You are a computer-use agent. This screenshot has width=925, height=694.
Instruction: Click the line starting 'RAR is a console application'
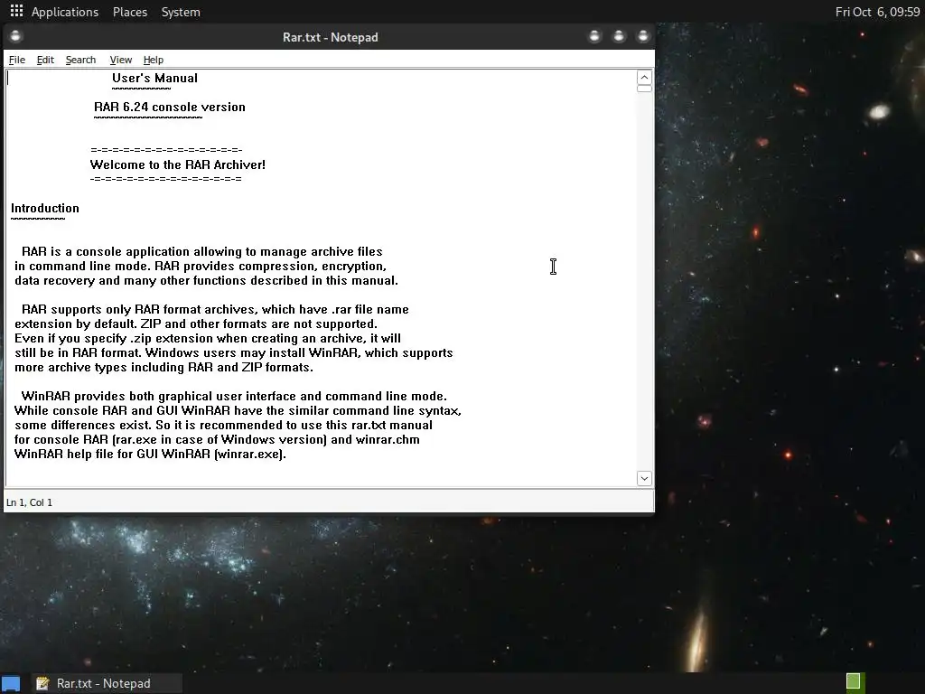coord(201,251)
